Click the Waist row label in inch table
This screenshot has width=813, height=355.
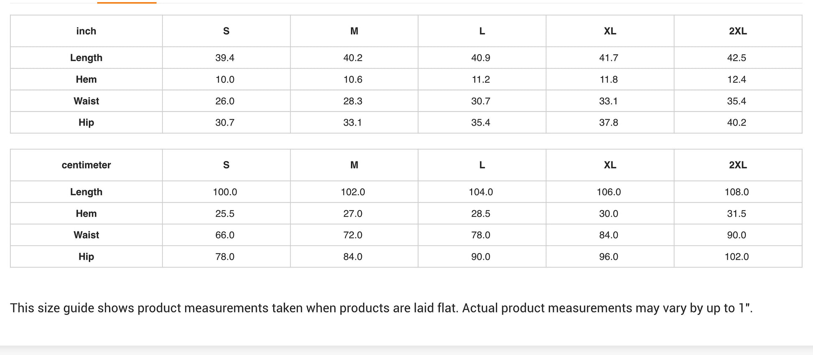(x=86, y=101)
